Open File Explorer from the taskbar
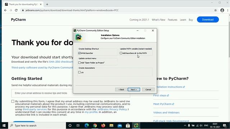This screenshot has height=129, width=230. point(111,125)
